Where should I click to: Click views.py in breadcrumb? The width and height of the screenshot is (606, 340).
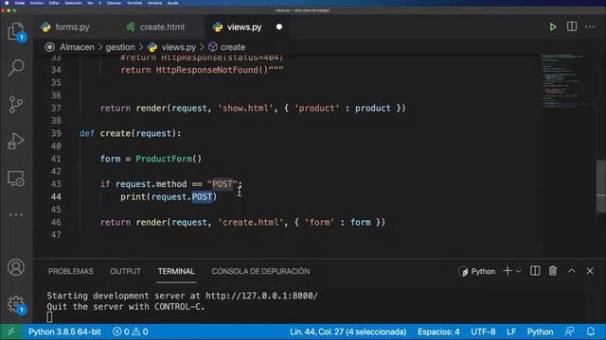point(179,47)
